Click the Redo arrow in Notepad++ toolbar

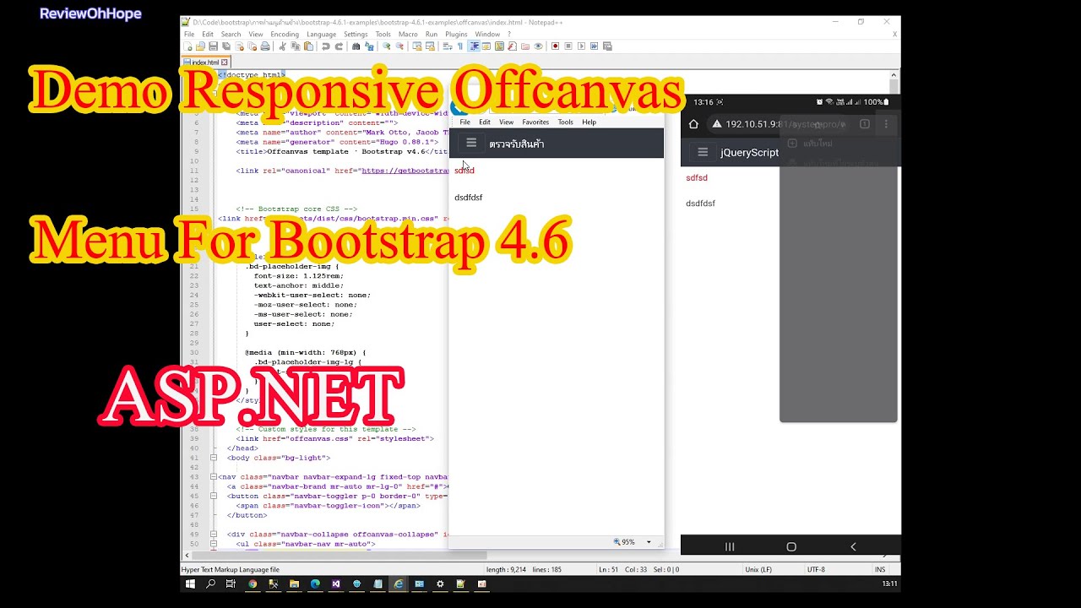coord(339,46)
